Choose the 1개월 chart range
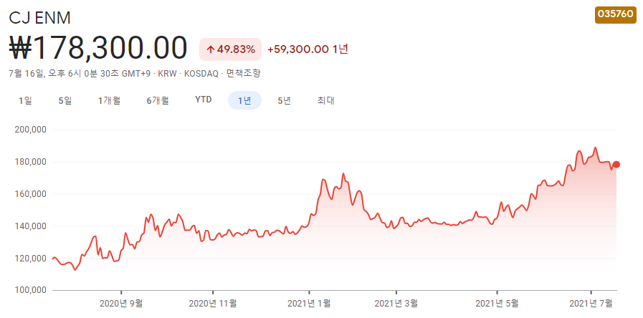The image size is (643, 318). coord(109,100)
